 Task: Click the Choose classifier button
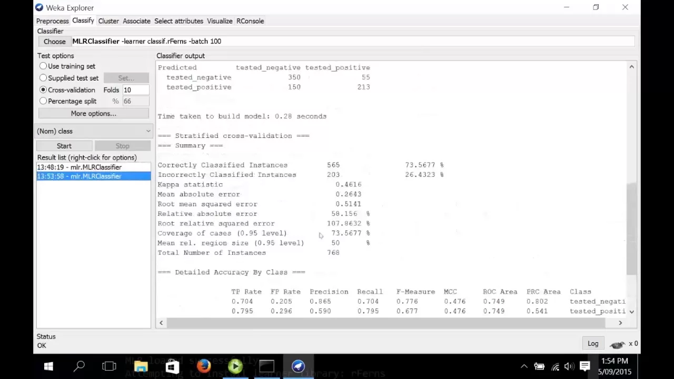55,42
